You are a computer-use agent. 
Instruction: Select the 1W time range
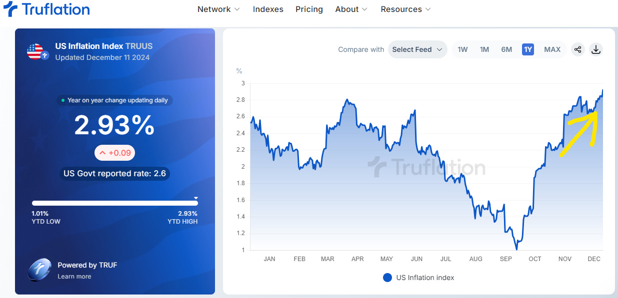point(463,49)
